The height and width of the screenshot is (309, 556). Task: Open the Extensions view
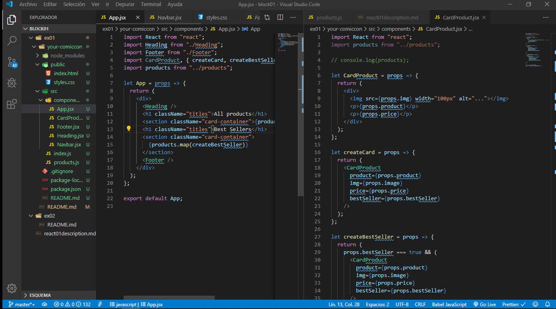(12, 104)
